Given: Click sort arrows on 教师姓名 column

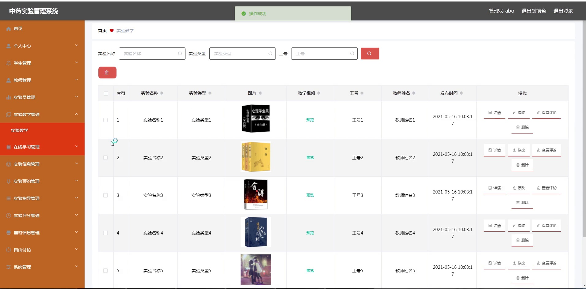Looking at the screenshot, I should (414, 93).
